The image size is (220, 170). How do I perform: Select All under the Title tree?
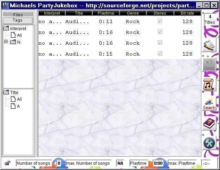(x=17, y=99)
